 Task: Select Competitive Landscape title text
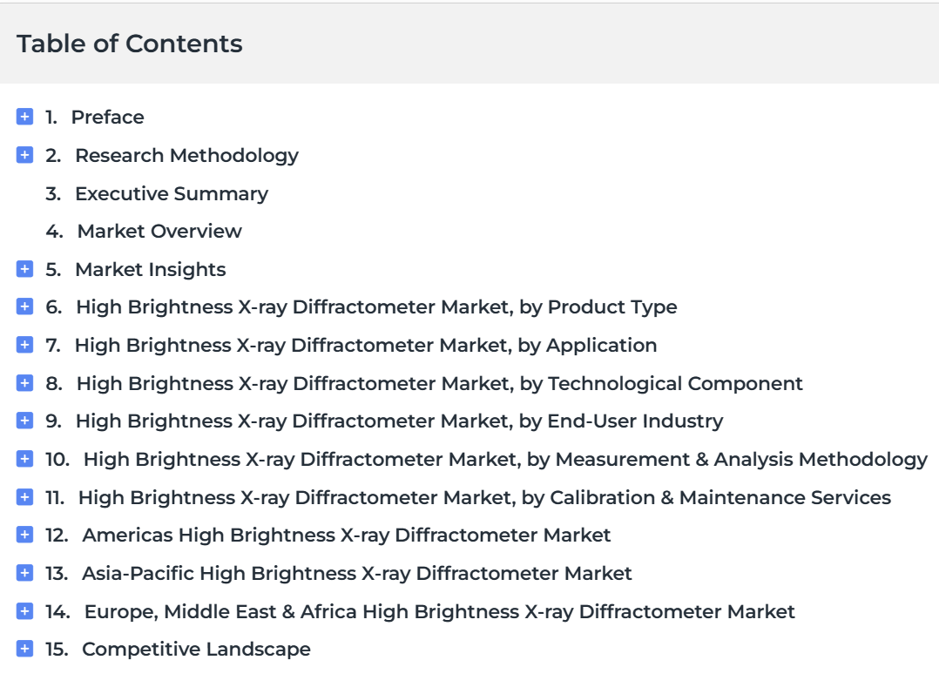pos(197,650)
